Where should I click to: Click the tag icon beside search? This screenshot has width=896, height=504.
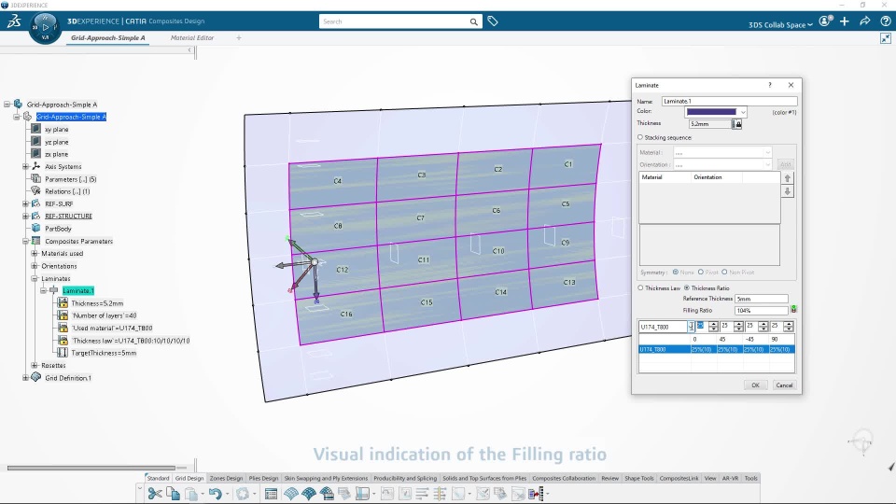(493, 21)
